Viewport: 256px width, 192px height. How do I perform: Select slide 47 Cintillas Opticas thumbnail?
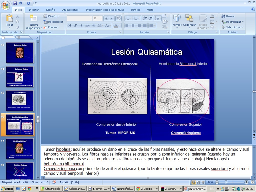(x=20, y=148)
